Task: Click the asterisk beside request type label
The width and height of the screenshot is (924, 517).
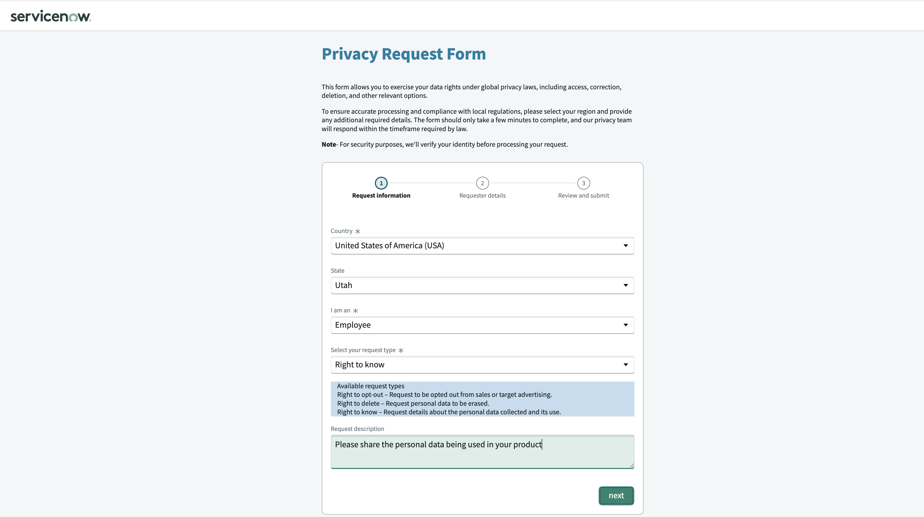Action: (x=401, y=350)
